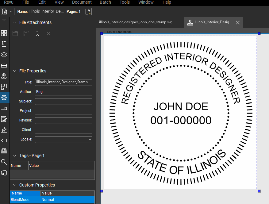The width and height of the screenshot is (269, 204).
Task: Open the Document menu
Action: point(82,2)
